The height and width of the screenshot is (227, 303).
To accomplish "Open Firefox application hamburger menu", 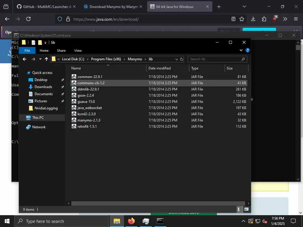I will [296, 19].
